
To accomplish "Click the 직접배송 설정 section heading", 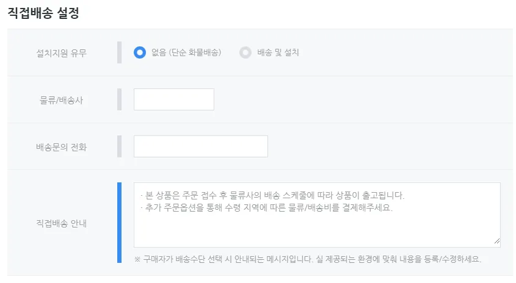I will tap(43, 13).
